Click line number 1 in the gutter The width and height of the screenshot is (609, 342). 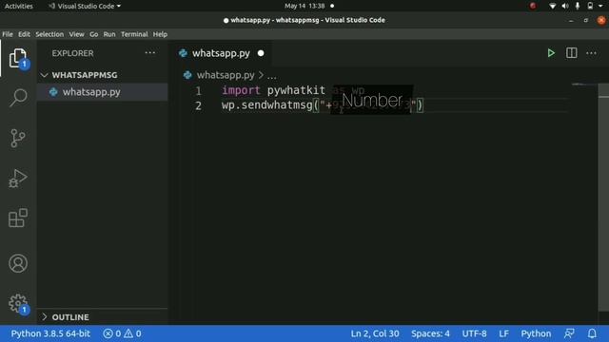[x=198, y=91]
